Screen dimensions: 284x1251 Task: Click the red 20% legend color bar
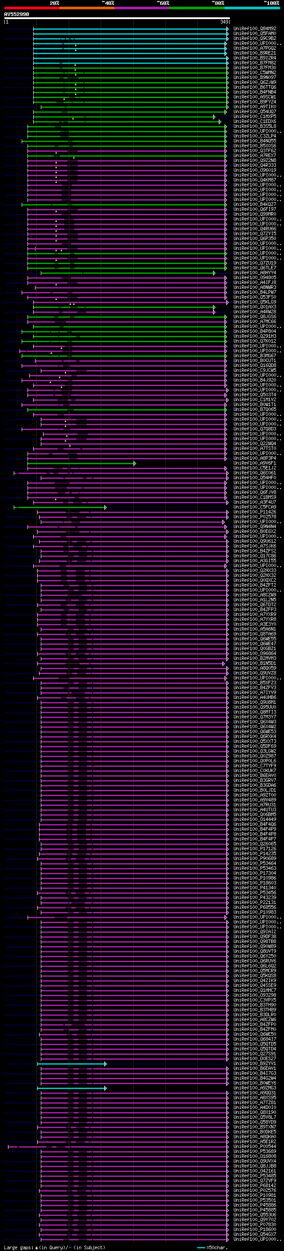tap(32, 8)
